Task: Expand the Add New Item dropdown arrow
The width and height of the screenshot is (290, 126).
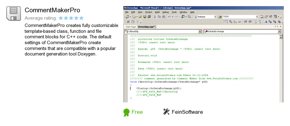Action: pyautogui.click(x=137, y=17)
